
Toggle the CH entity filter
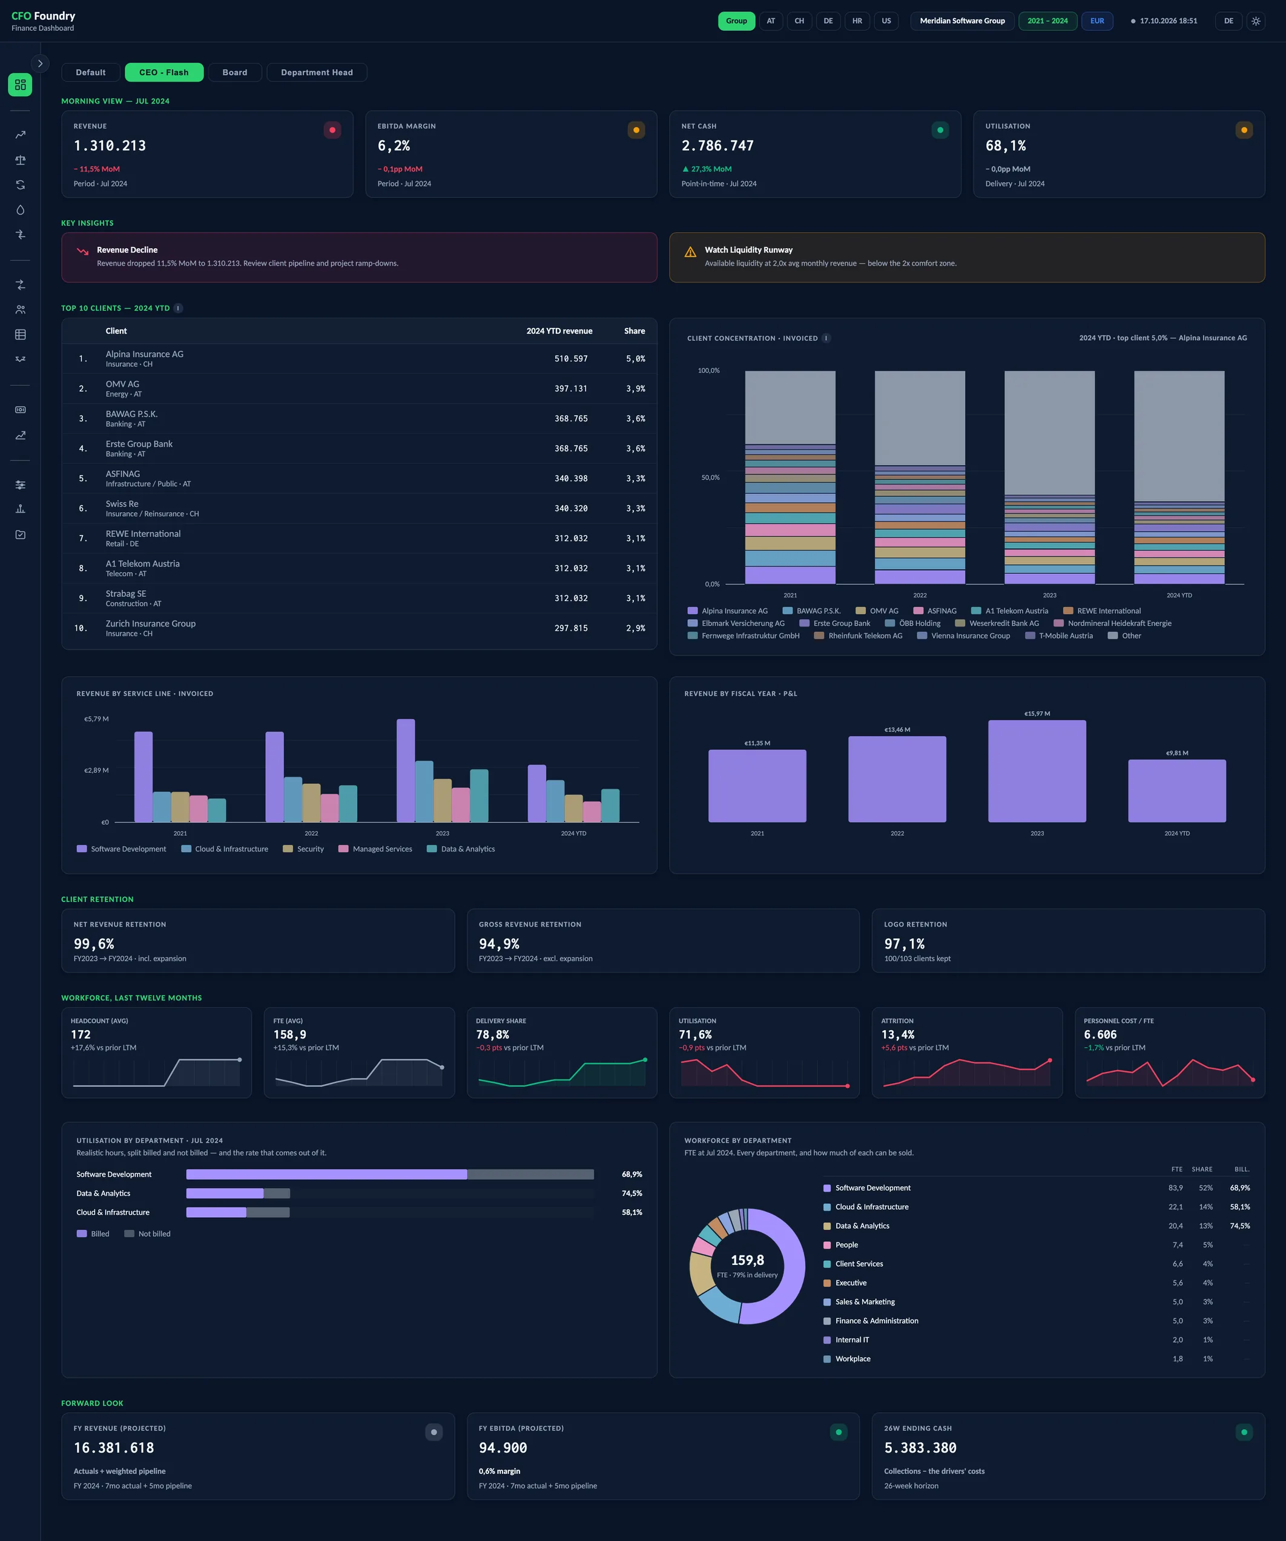(x=799, y=21)
